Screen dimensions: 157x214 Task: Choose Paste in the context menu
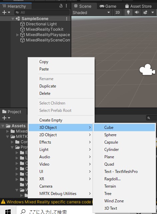(61, 69)
